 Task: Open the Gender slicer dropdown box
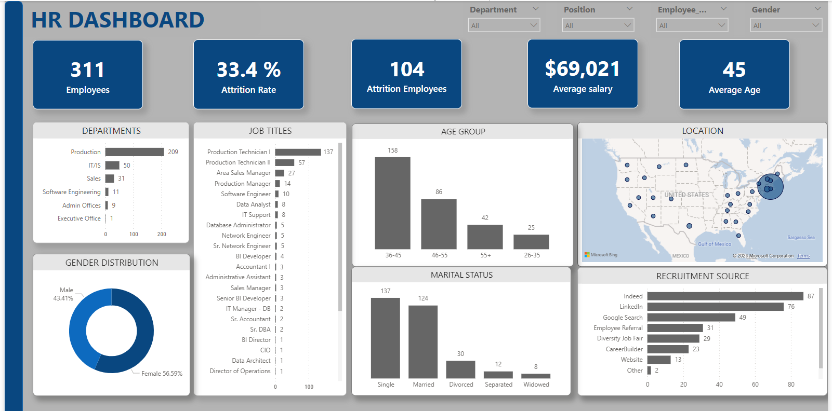[x=786, y=25]
